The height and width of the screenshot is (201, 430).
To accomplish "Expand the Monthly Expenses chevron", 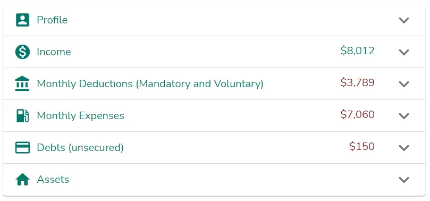I will pyautogui.click(x=403, y=116).
